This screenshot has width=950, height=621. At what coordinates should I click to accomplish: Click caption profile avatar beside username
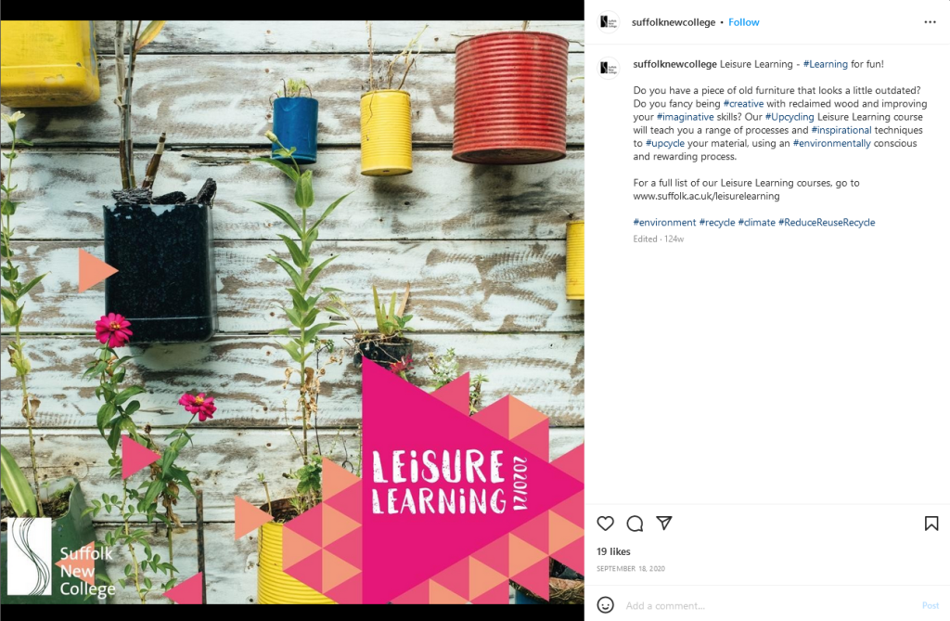pyautogui.click(x=609, y=68)
